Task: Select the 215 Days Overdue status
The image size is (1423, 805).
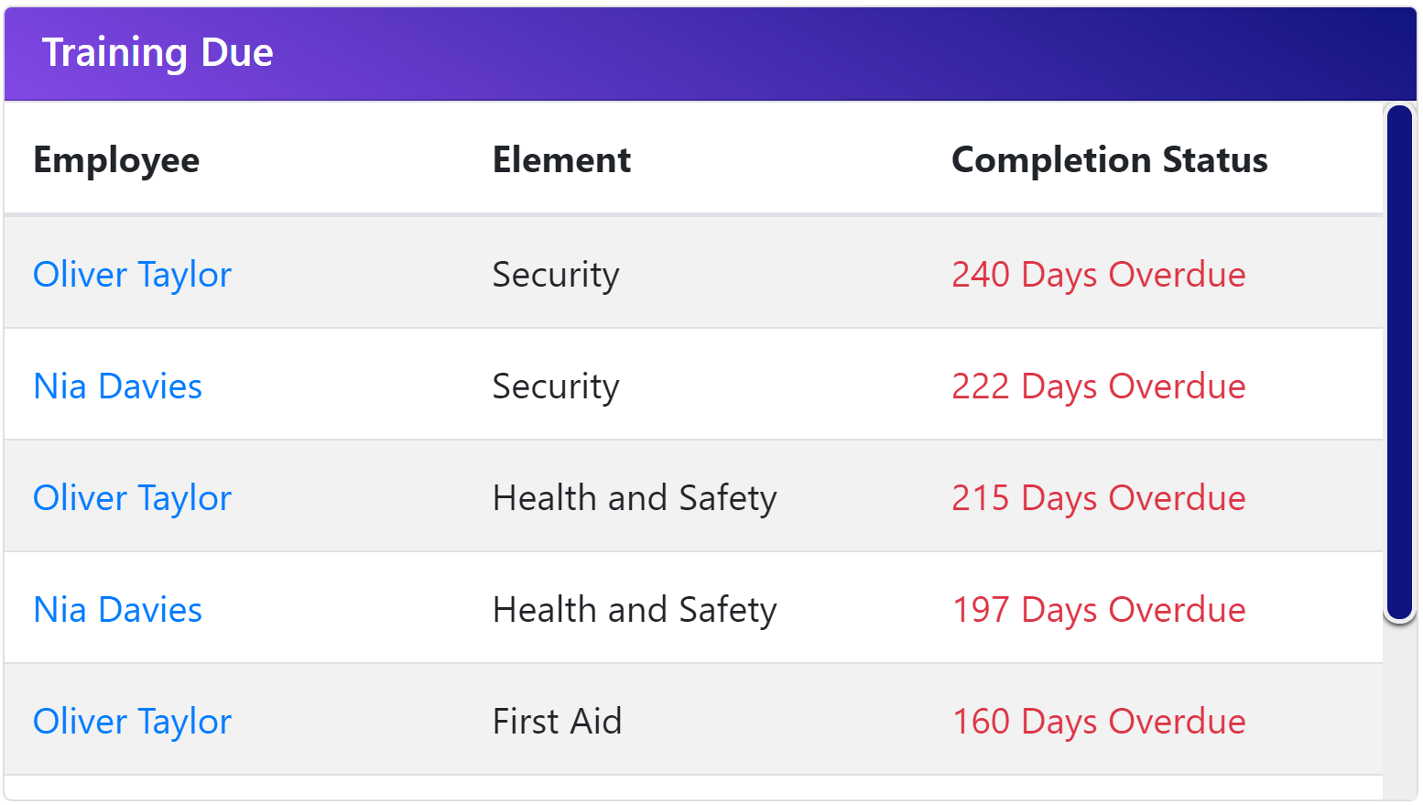Action: click(x=1098, y=498)
